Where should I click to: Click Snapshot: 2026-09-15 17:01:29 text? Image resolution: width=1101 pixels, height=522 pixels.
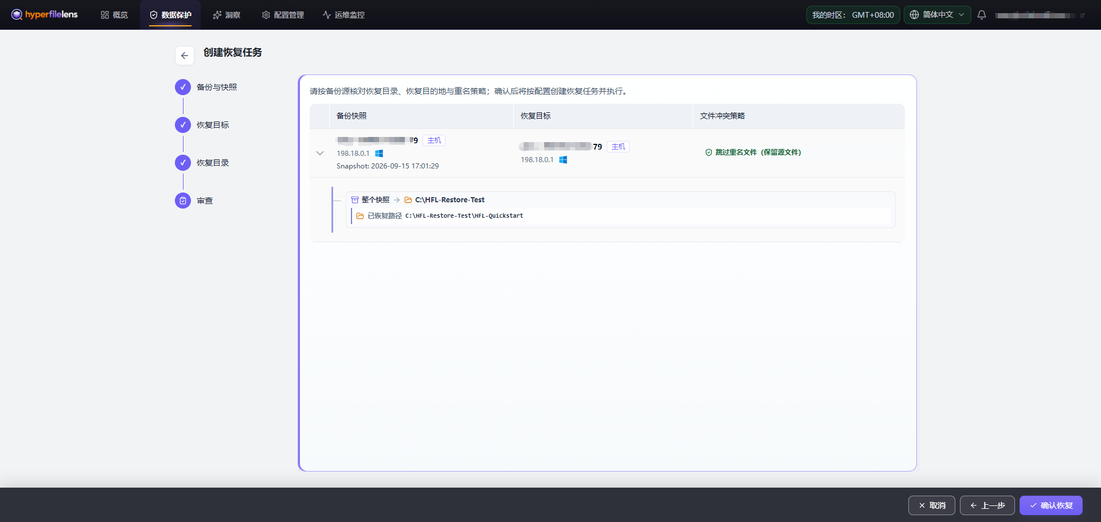click(x=388, y=166)
